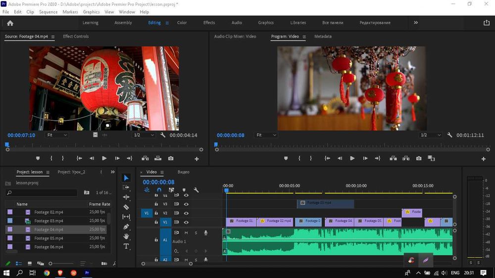495x278 pixels.
Task: Click the Home icon in workspace bar
Action: coord(10,23)
